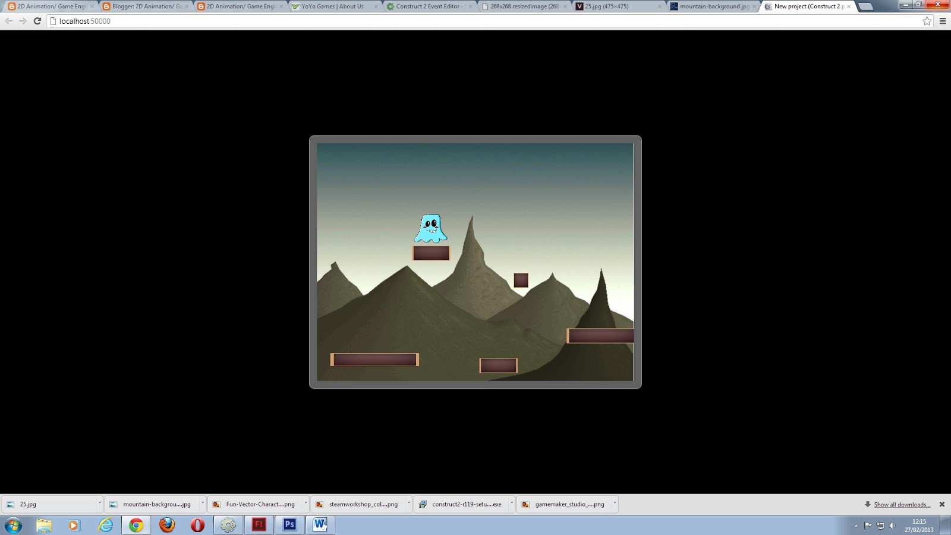
Task: Open the Opera browser from the taskbar
Action: point(196,525)
